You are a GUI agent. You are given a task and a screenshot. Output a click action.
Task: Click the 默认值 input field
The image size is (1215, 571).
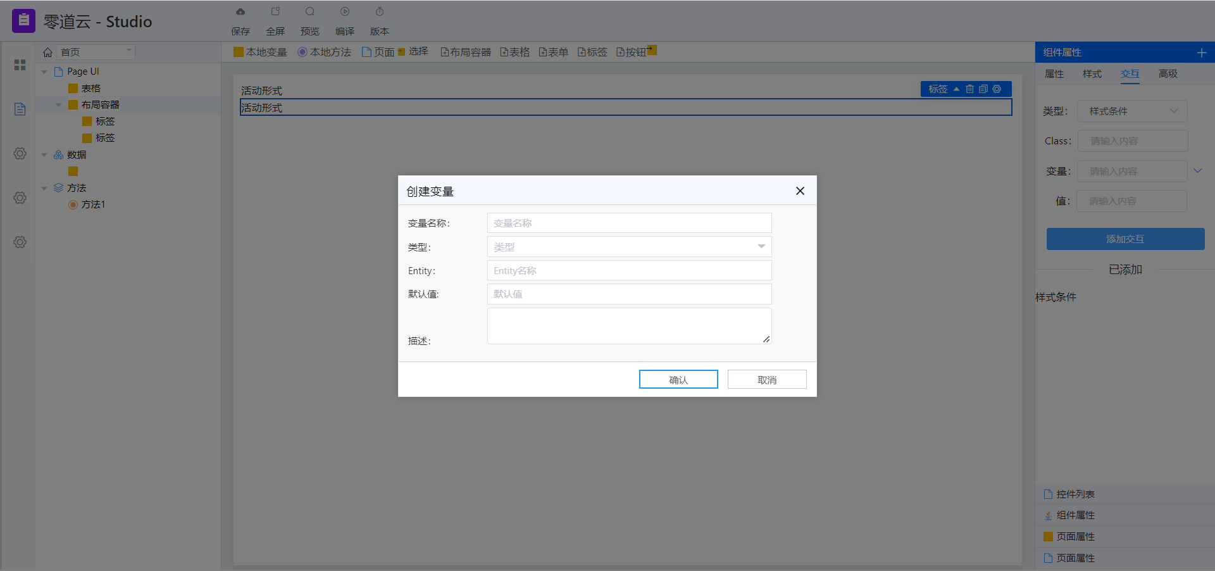tap(629, 294)
